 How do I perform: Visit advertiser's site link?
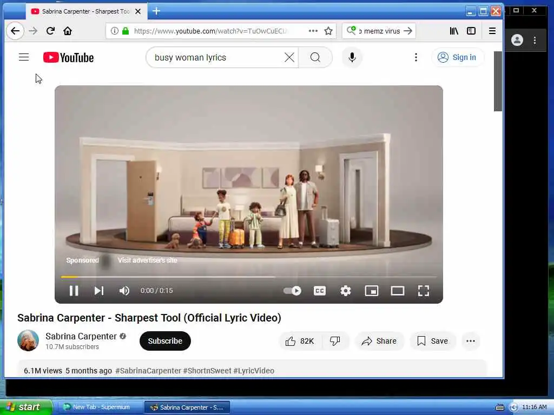click(147, 260)
